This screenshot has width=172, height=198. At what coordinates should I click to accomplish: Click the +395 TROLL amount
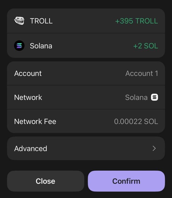click(x=136, y=21)
